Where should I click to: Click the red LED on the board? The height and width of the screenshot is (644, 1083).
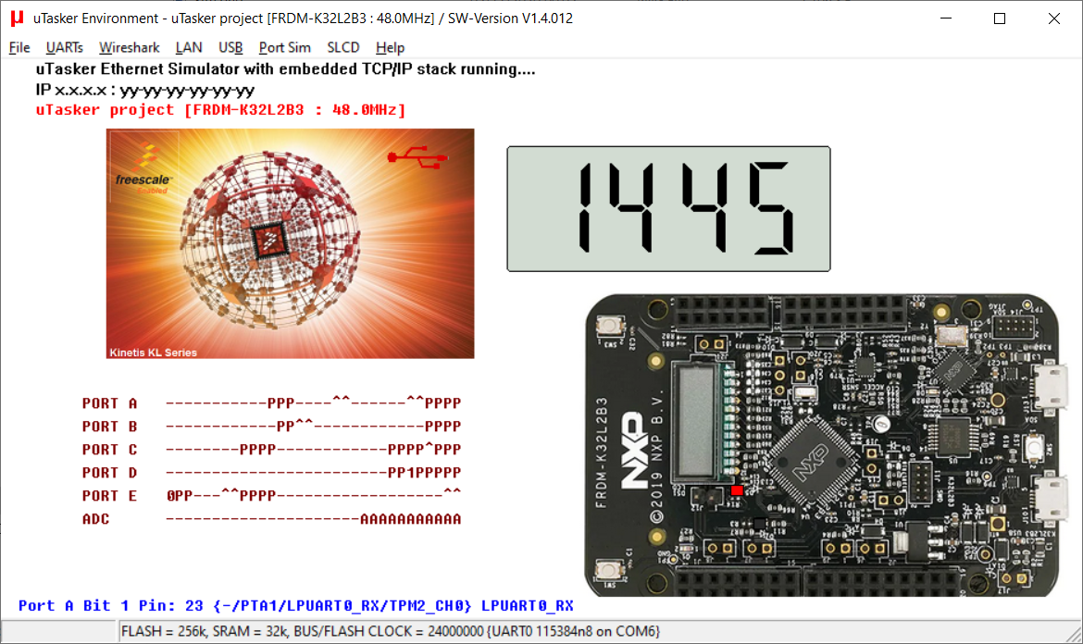(736, 490)
